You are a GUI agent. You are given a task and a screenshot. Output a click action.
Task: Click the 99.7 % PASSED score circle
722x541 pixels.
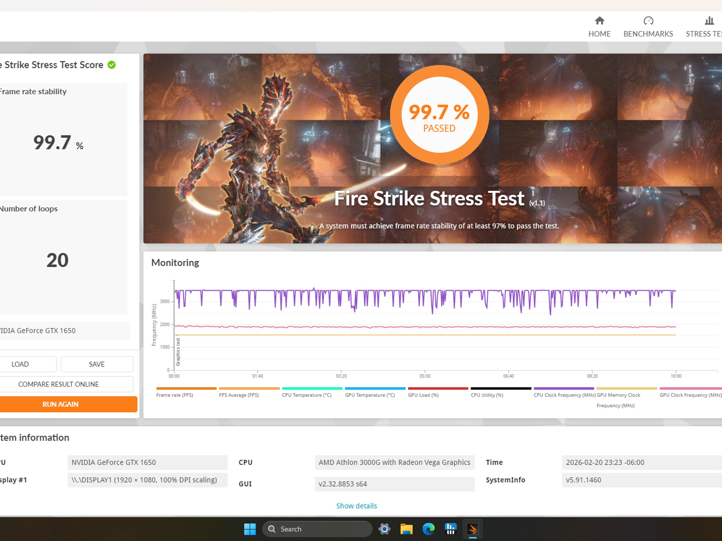(439, 114)
